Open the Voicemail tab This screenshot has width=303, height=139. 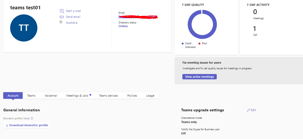tap(51, 96)
